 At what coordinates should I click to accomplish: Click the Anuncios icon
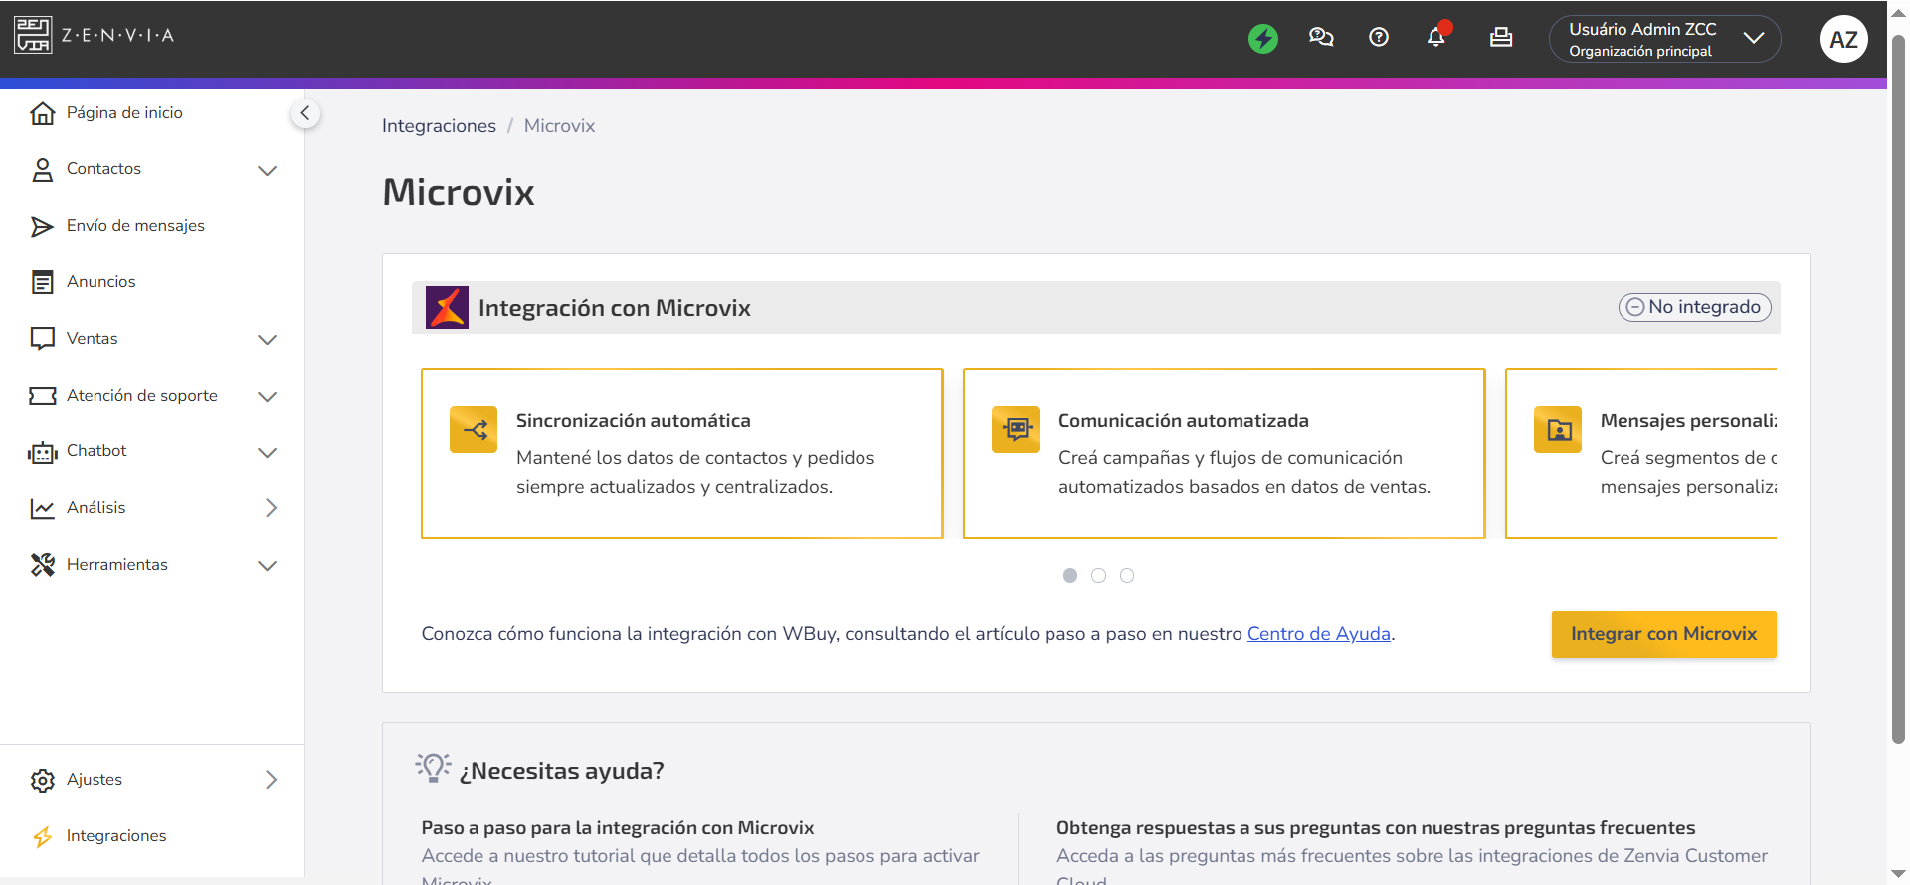(42, 282)
